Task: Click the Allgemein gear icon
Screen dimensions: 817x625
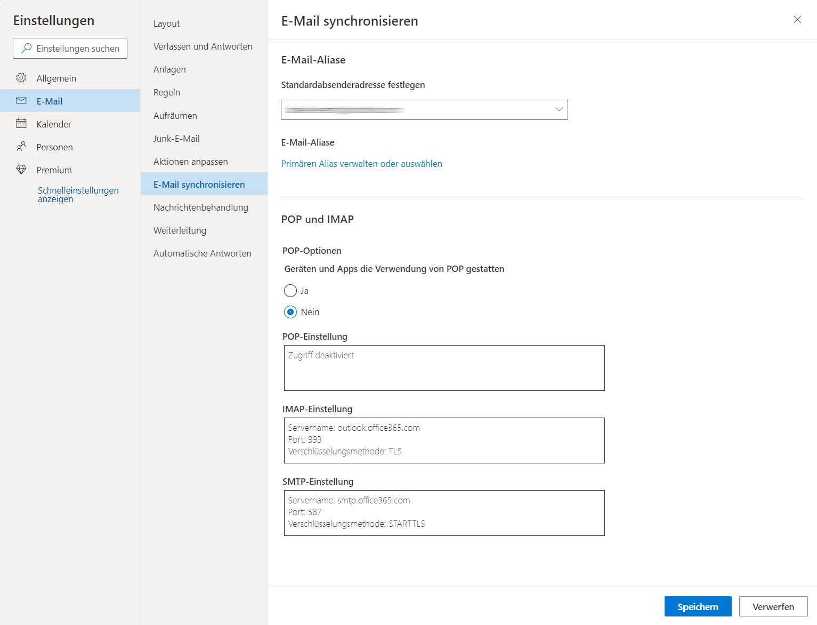Action: (x=21, y=78)
